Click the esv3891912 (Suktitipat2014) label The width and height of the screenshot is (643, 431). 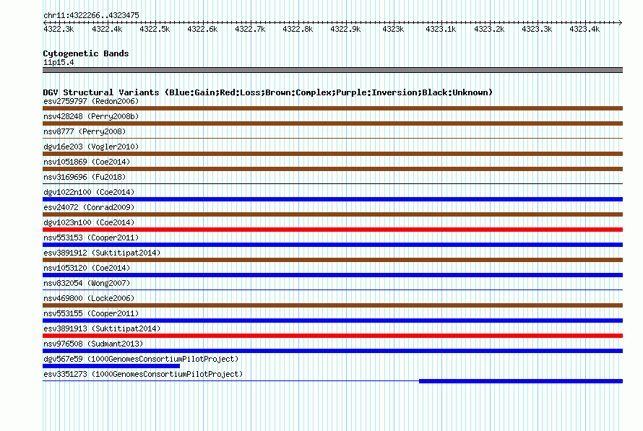pos(102,253)
